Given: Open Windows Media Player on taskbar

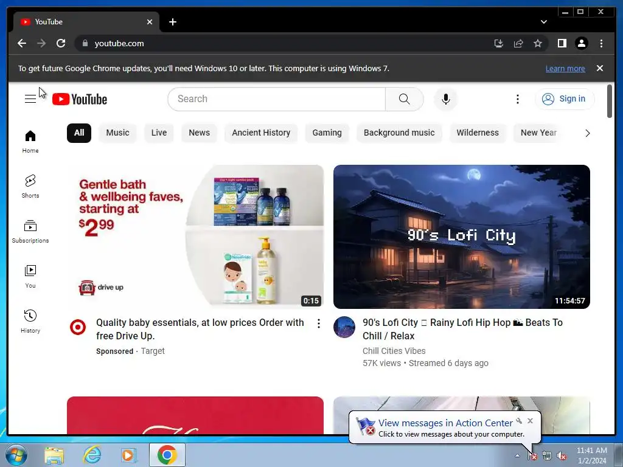Looking at the screenshot, I should [x=129, y=455].
